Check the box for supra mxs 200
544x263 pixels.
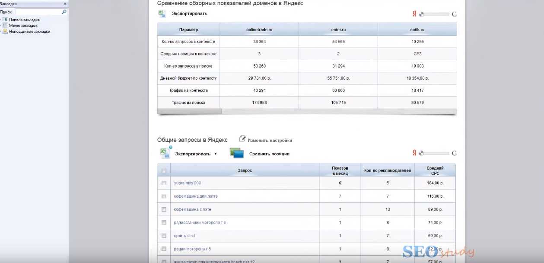(164, 183)
